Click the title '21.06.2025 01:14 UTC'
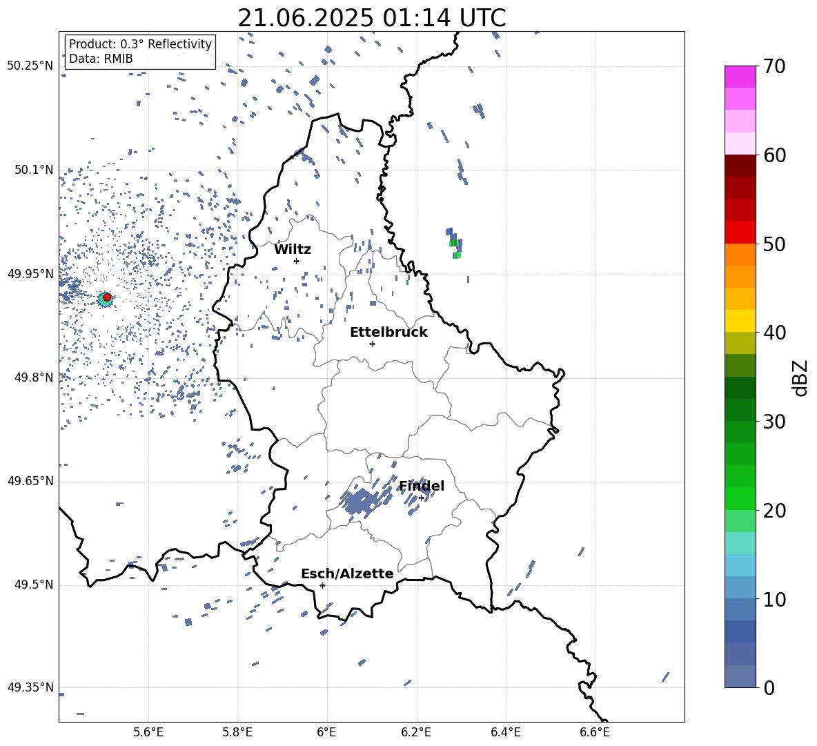 (x=372, y=18)
